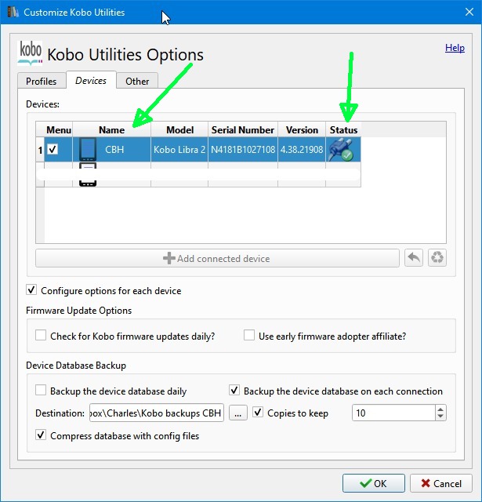
Task: Click row number 1 header
Action: point(40,150)
